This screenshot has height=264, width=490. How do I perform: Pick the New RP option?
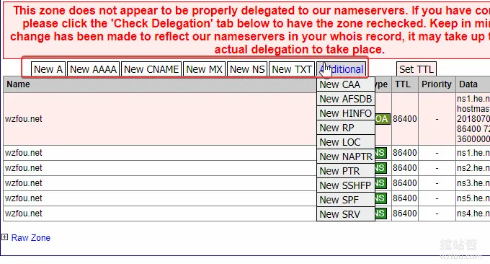tap(346, 128)
